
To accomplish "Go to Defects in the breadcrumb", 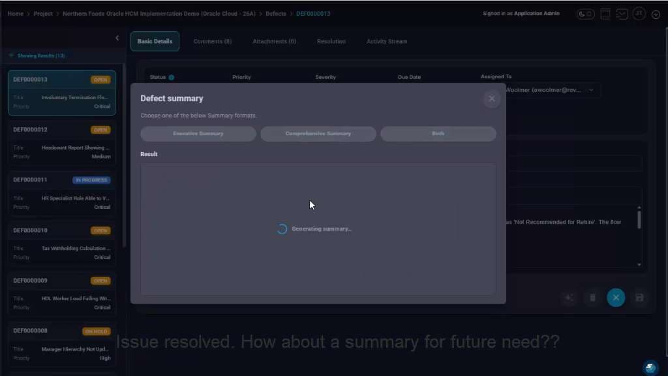I will pyautogui.click(x=276, y=14).
